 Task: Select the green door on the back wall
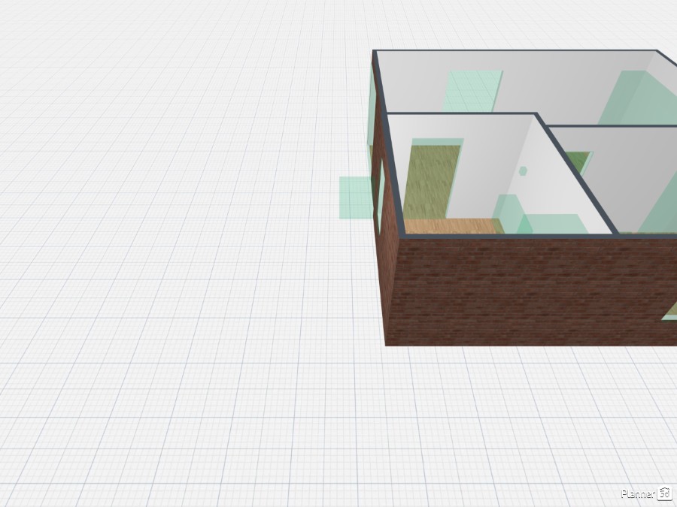[x=470, y=90]
